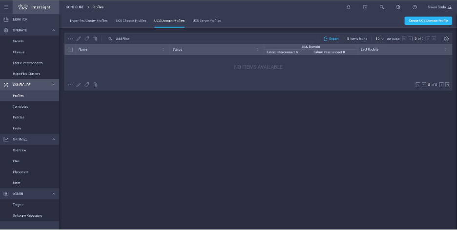Open the help question mark icon
The width and height of the screenshot is (457, 230).
(x=415, y=7)
